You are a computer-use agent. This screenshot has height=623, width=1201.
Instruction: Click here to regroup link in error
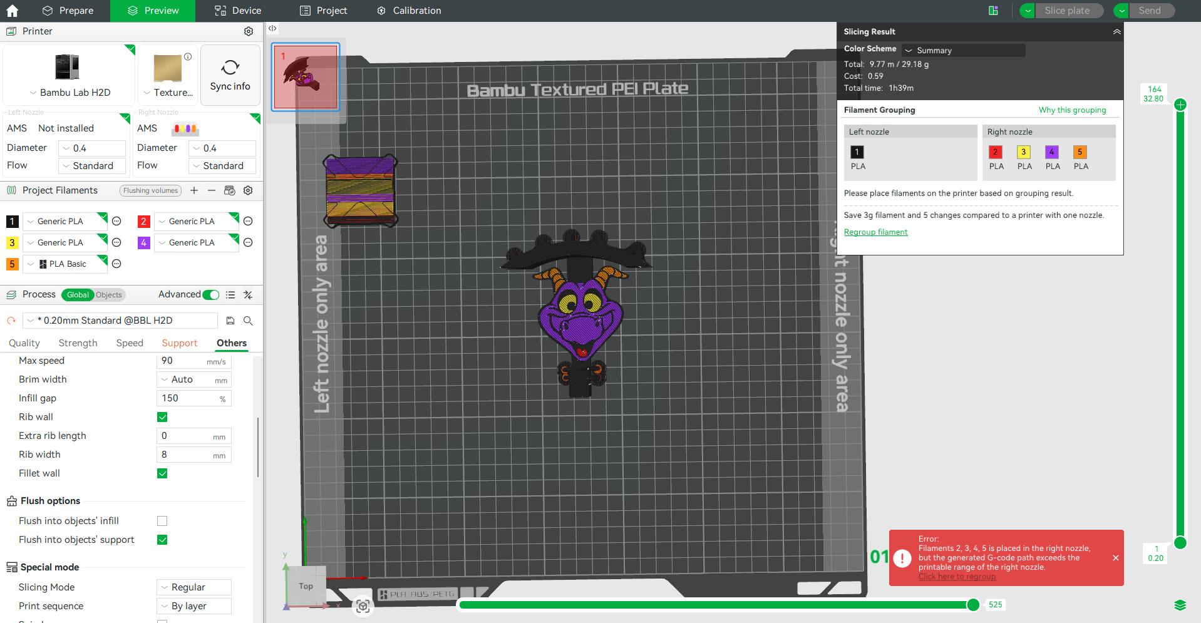[x=957, y=577]
